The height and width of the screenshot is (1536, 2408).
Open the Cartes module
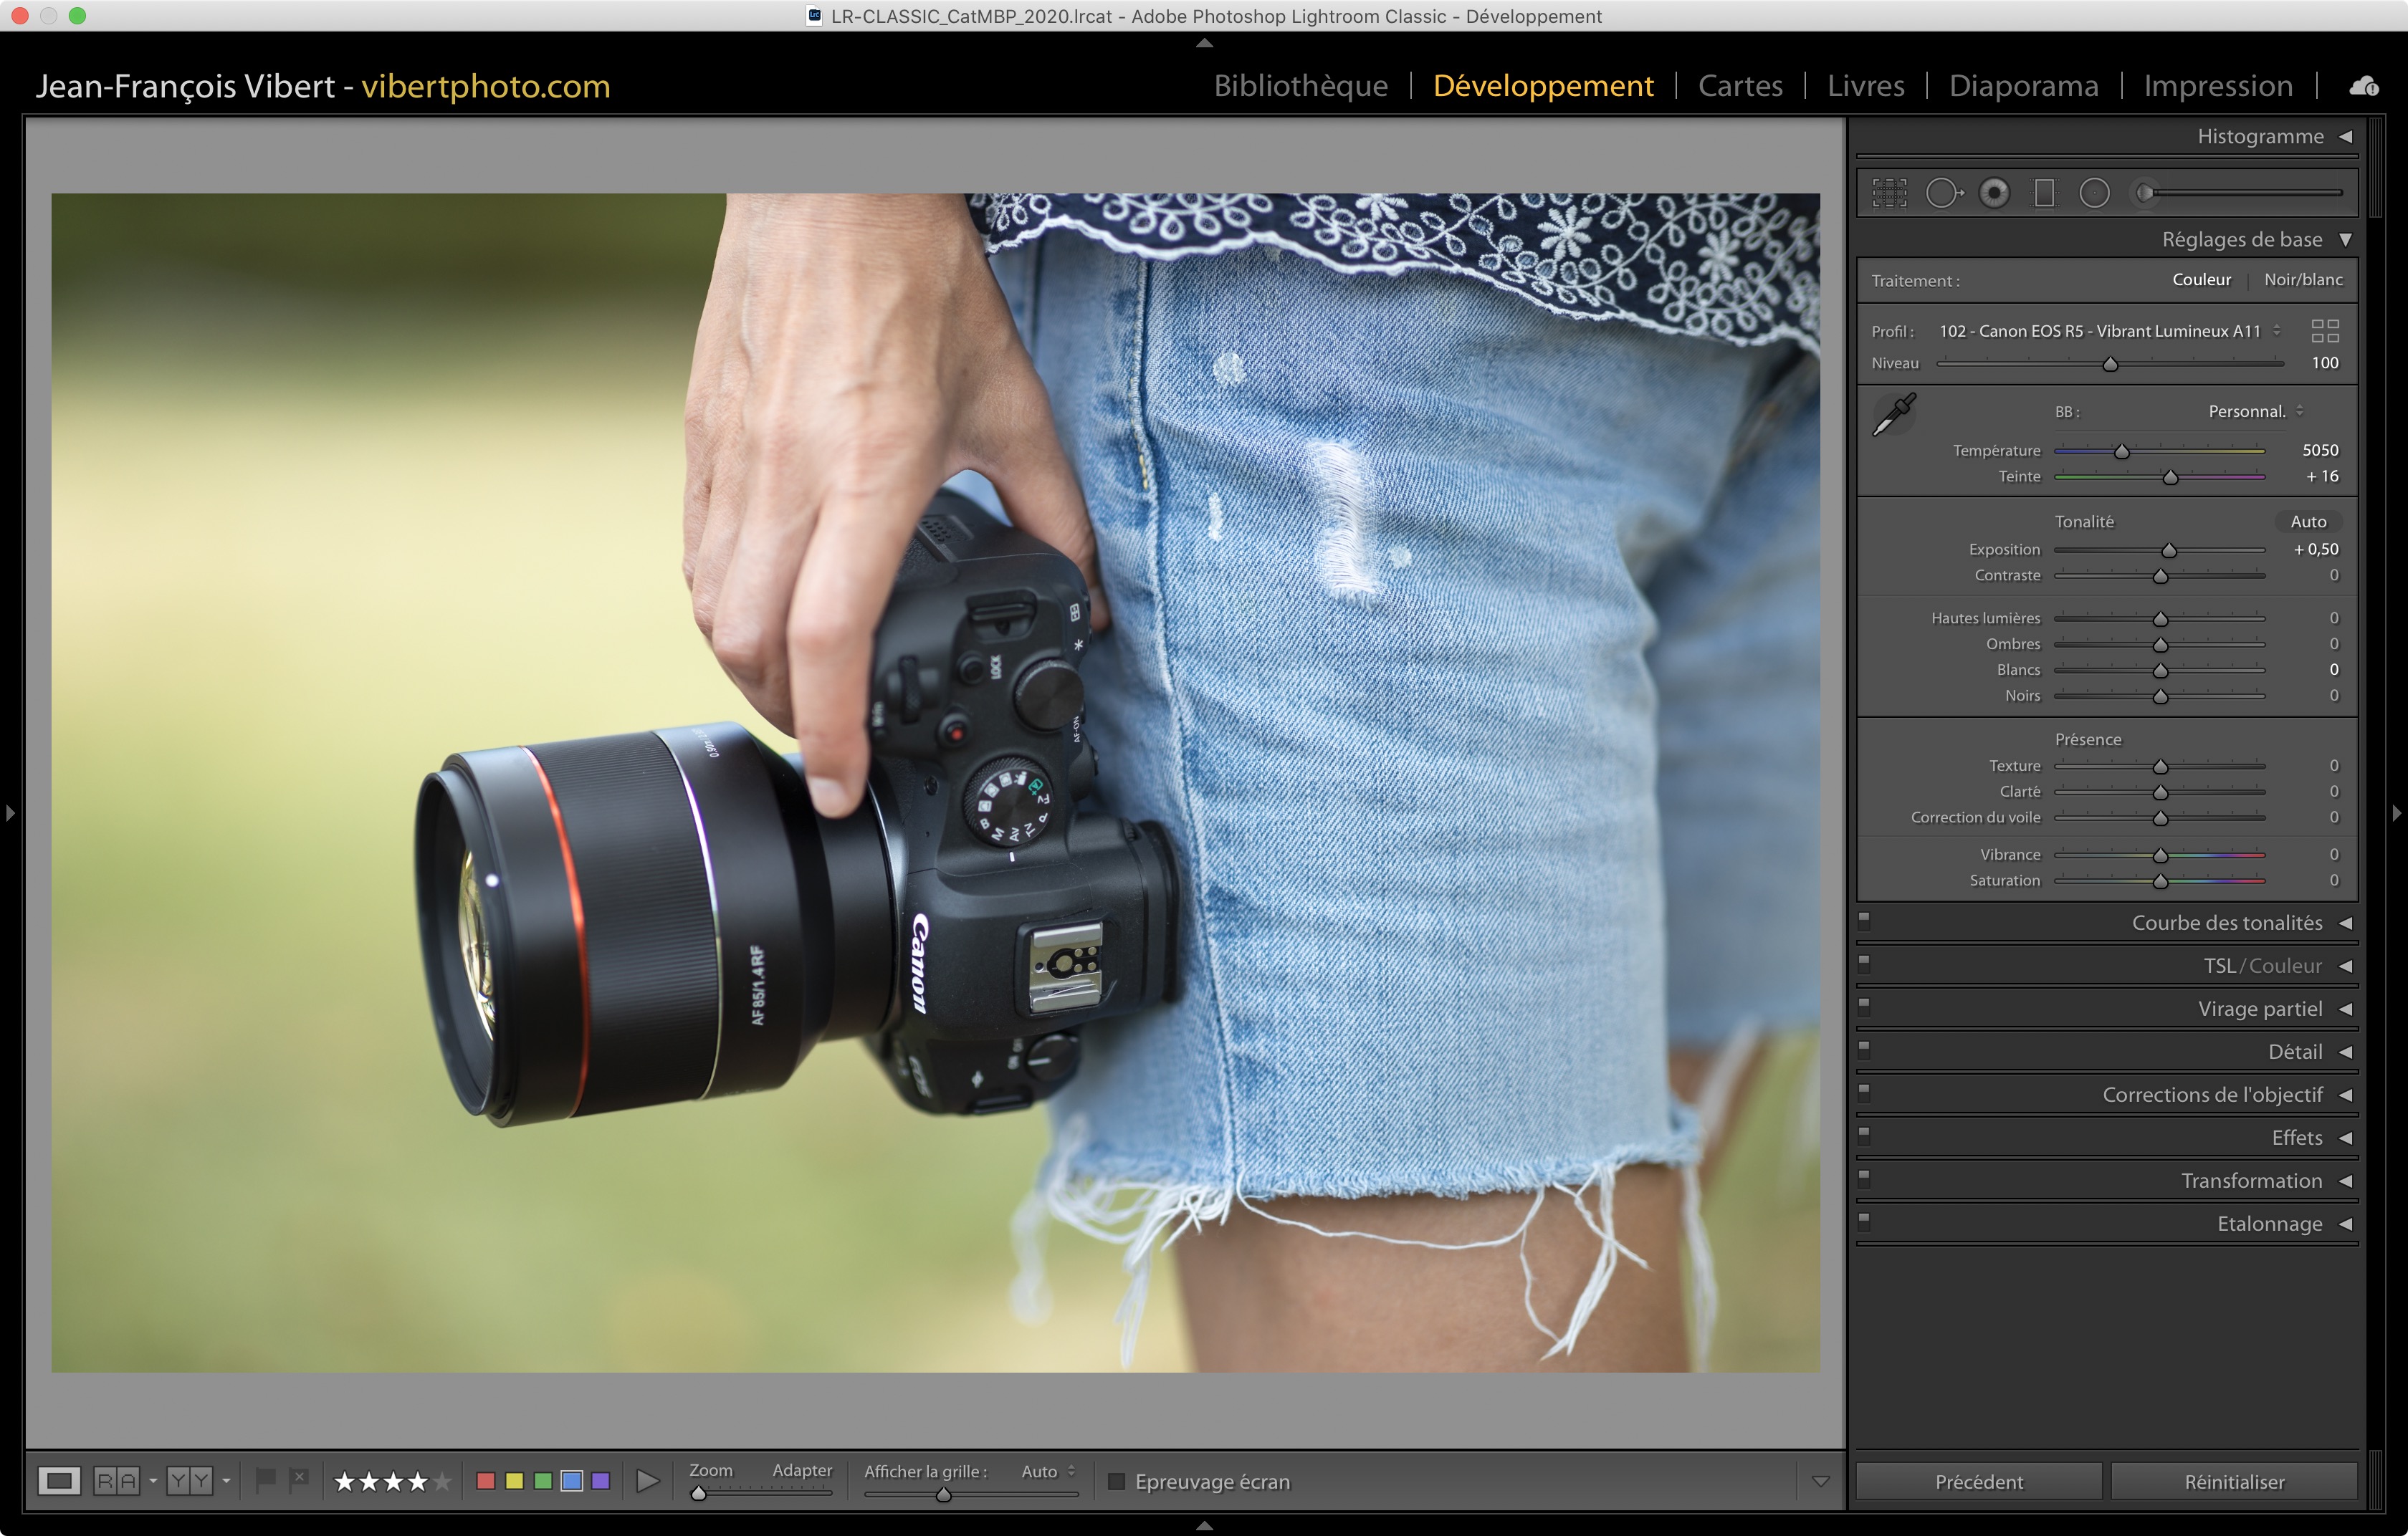[1740, 86]
